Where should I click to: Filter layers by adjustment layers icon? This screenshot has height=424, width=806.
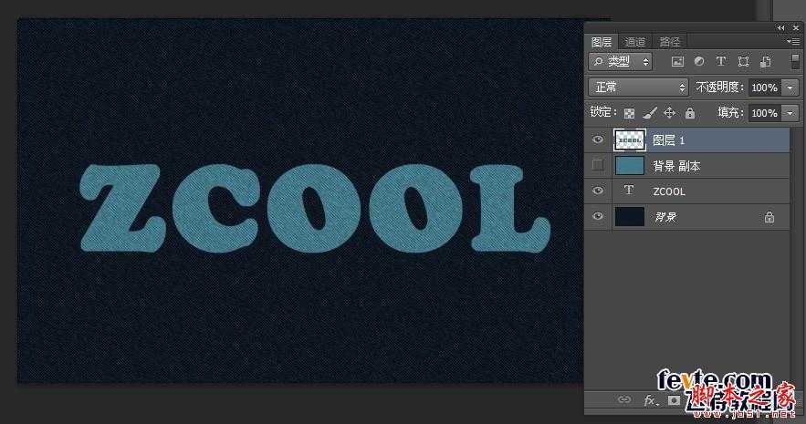click(699, 62)
